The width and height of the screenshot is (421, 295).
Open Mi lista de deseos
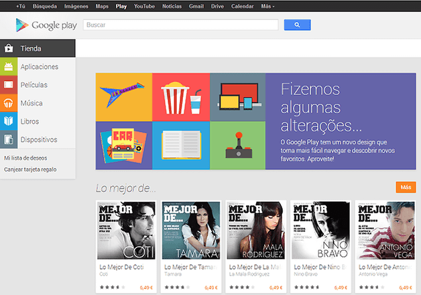(x=25, y=158)
